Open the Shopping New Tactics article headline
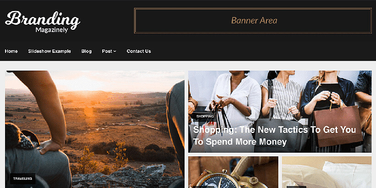This screenshot has width=376, height=188. 275,135
